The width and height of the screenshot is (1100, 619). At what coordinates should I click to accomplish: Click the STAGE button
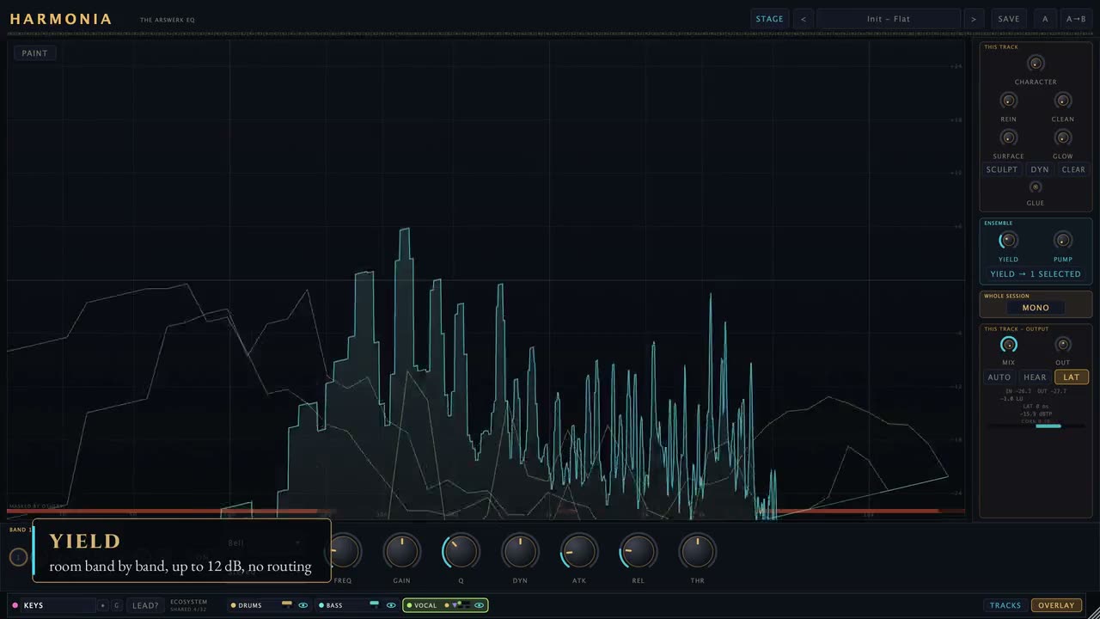(770, 19)
